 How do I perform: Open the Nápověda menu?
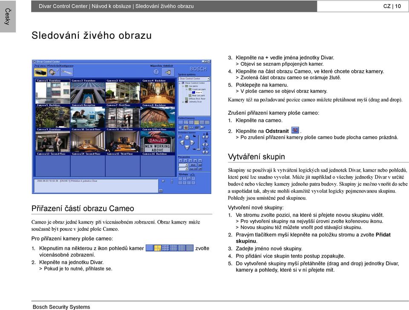point(156,66)
